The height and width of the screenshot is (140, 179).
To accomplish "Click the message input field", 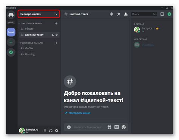I will pos(88,127).
